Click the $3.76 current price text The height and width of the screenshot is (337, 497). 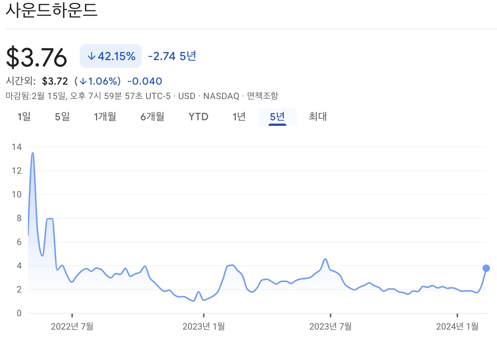pos(36,56)
